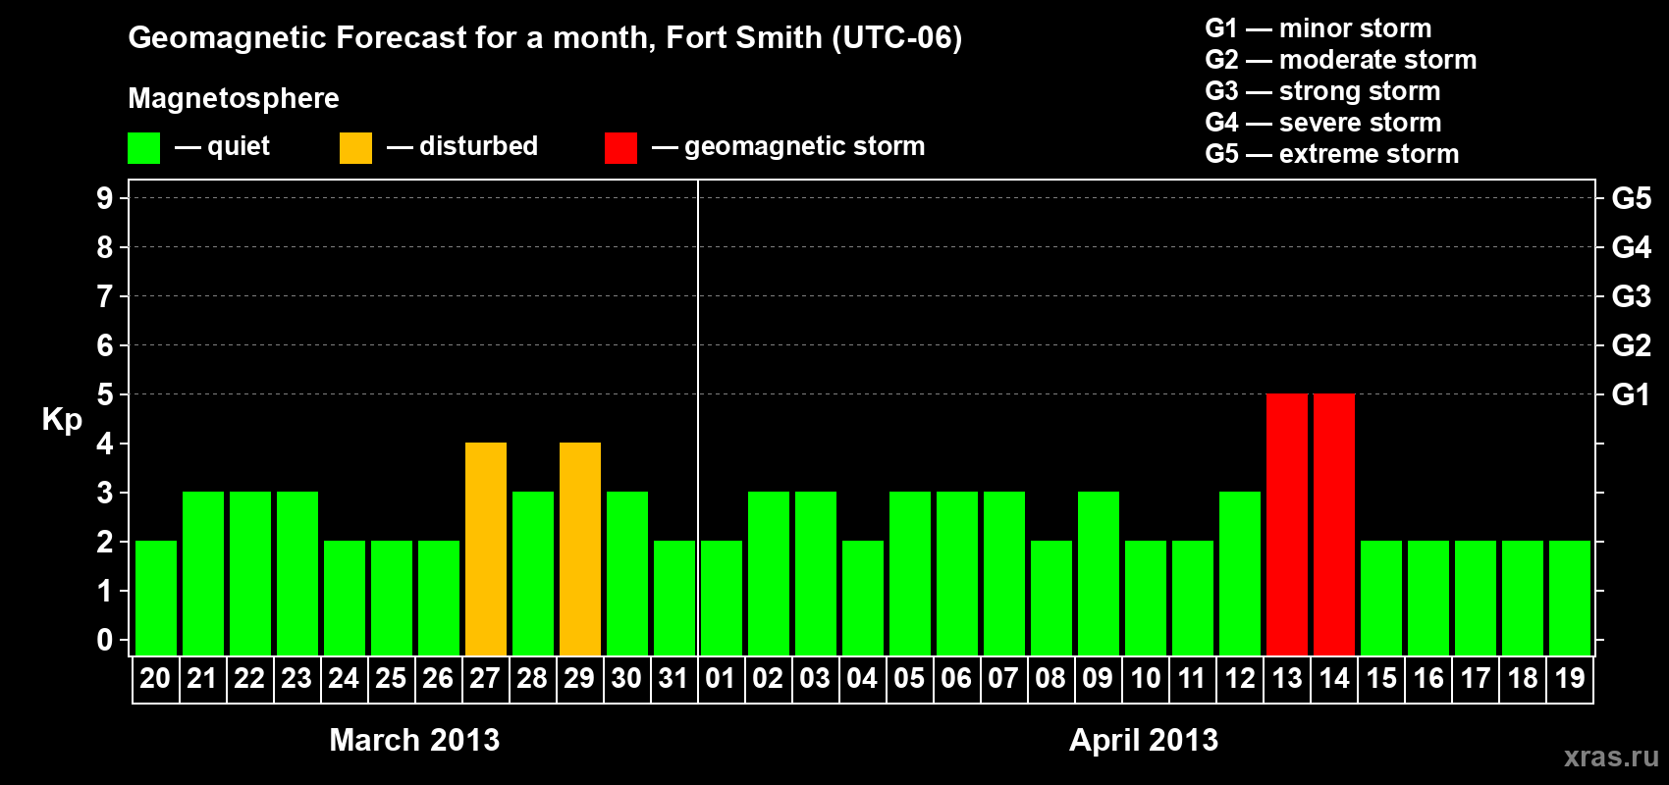
Task: Click the '— quiet' legend label
Action: coord(222,146)
